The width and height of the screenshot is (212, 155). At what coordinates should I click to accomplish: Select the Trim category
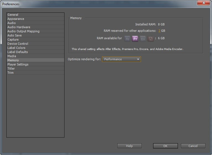pyautogui.click(x=35, y=73)
